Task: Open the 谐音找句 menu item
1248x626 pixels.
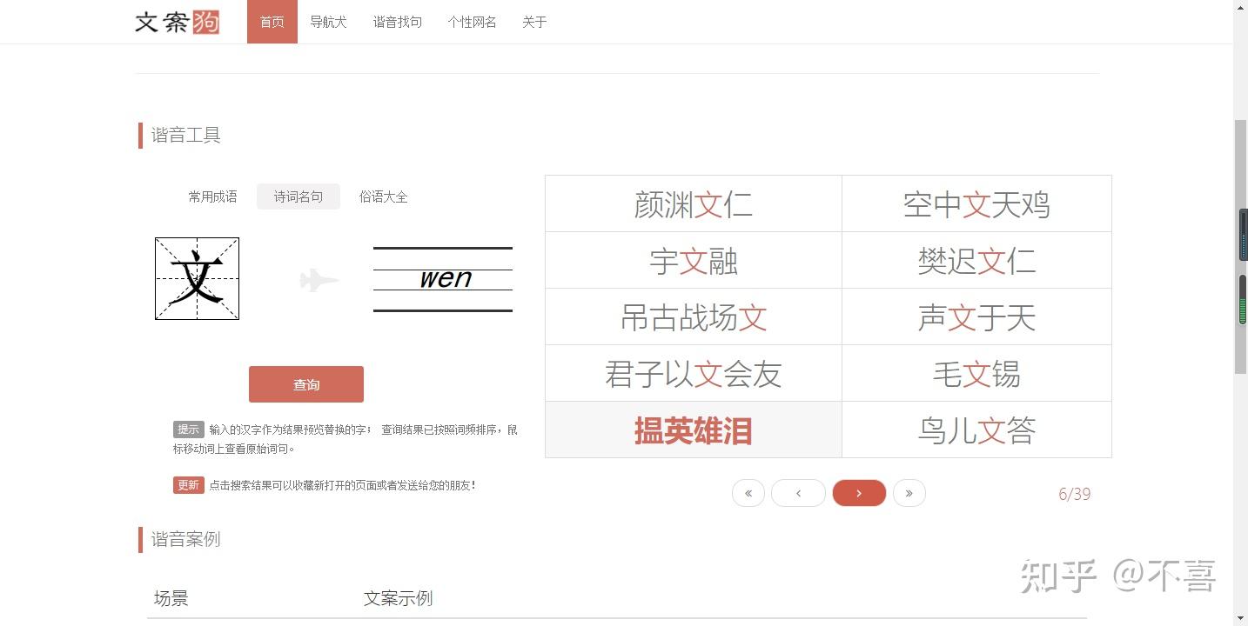Action: point(398,22)
